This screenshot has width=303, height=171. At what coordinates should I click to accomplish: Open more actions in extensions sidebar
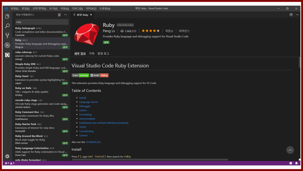point(66,15)
